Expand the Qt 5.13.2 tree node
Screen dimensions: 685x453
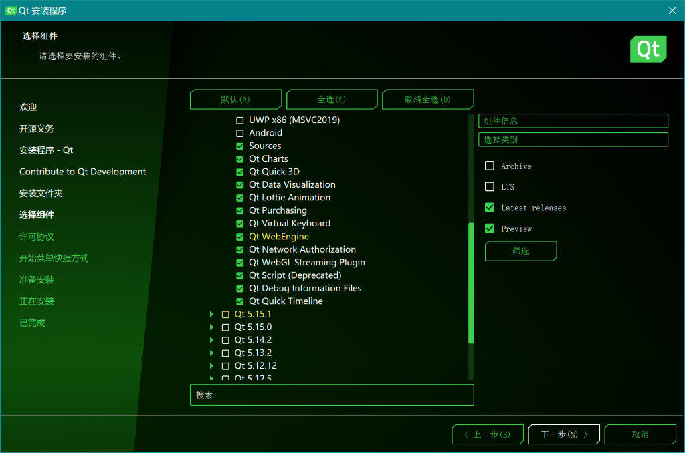click(x=212, y=353)
